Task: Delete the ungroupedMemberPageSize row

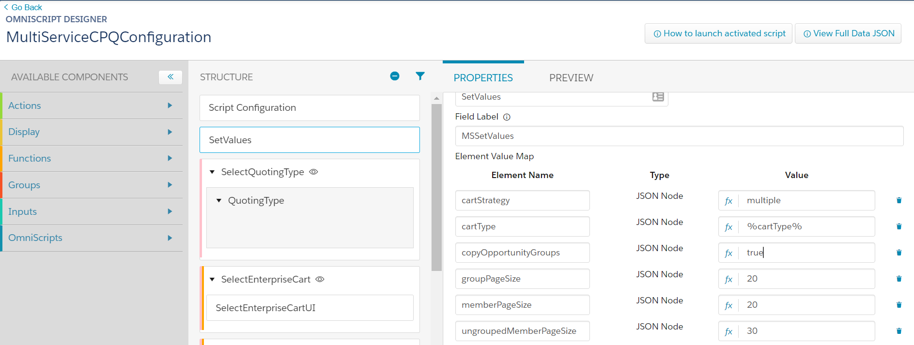Action: point(899,331)
